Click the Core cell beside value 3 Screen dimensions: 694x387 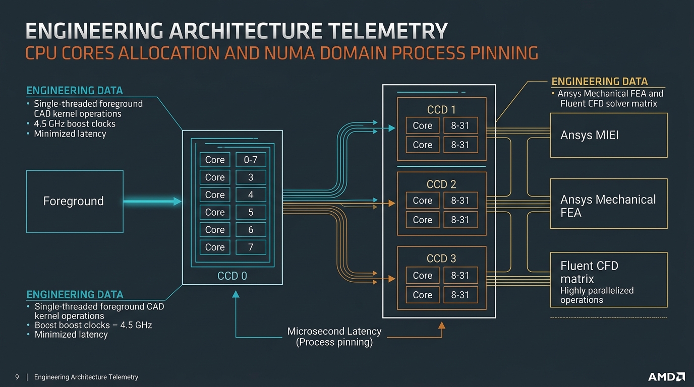[x=215, y=177]
